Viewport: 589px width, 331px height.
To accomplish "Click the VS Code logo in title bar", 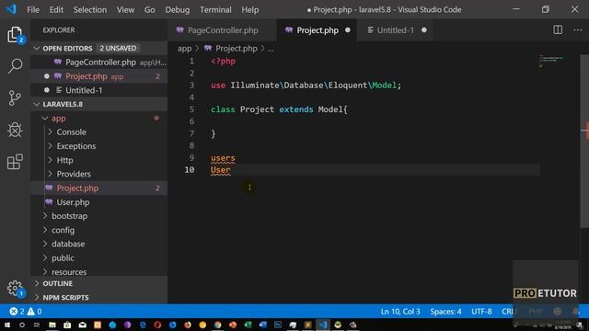I will (11, 9).
